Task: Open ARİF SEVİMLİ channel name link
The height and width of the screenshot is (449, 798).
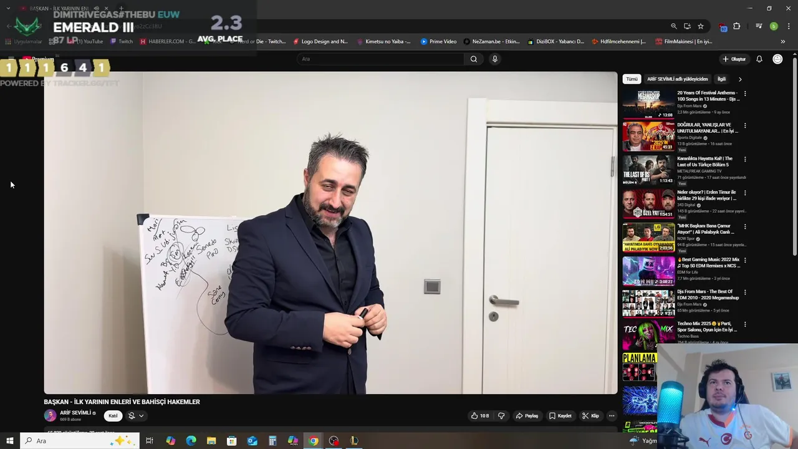Action: (x=75, y=413)
